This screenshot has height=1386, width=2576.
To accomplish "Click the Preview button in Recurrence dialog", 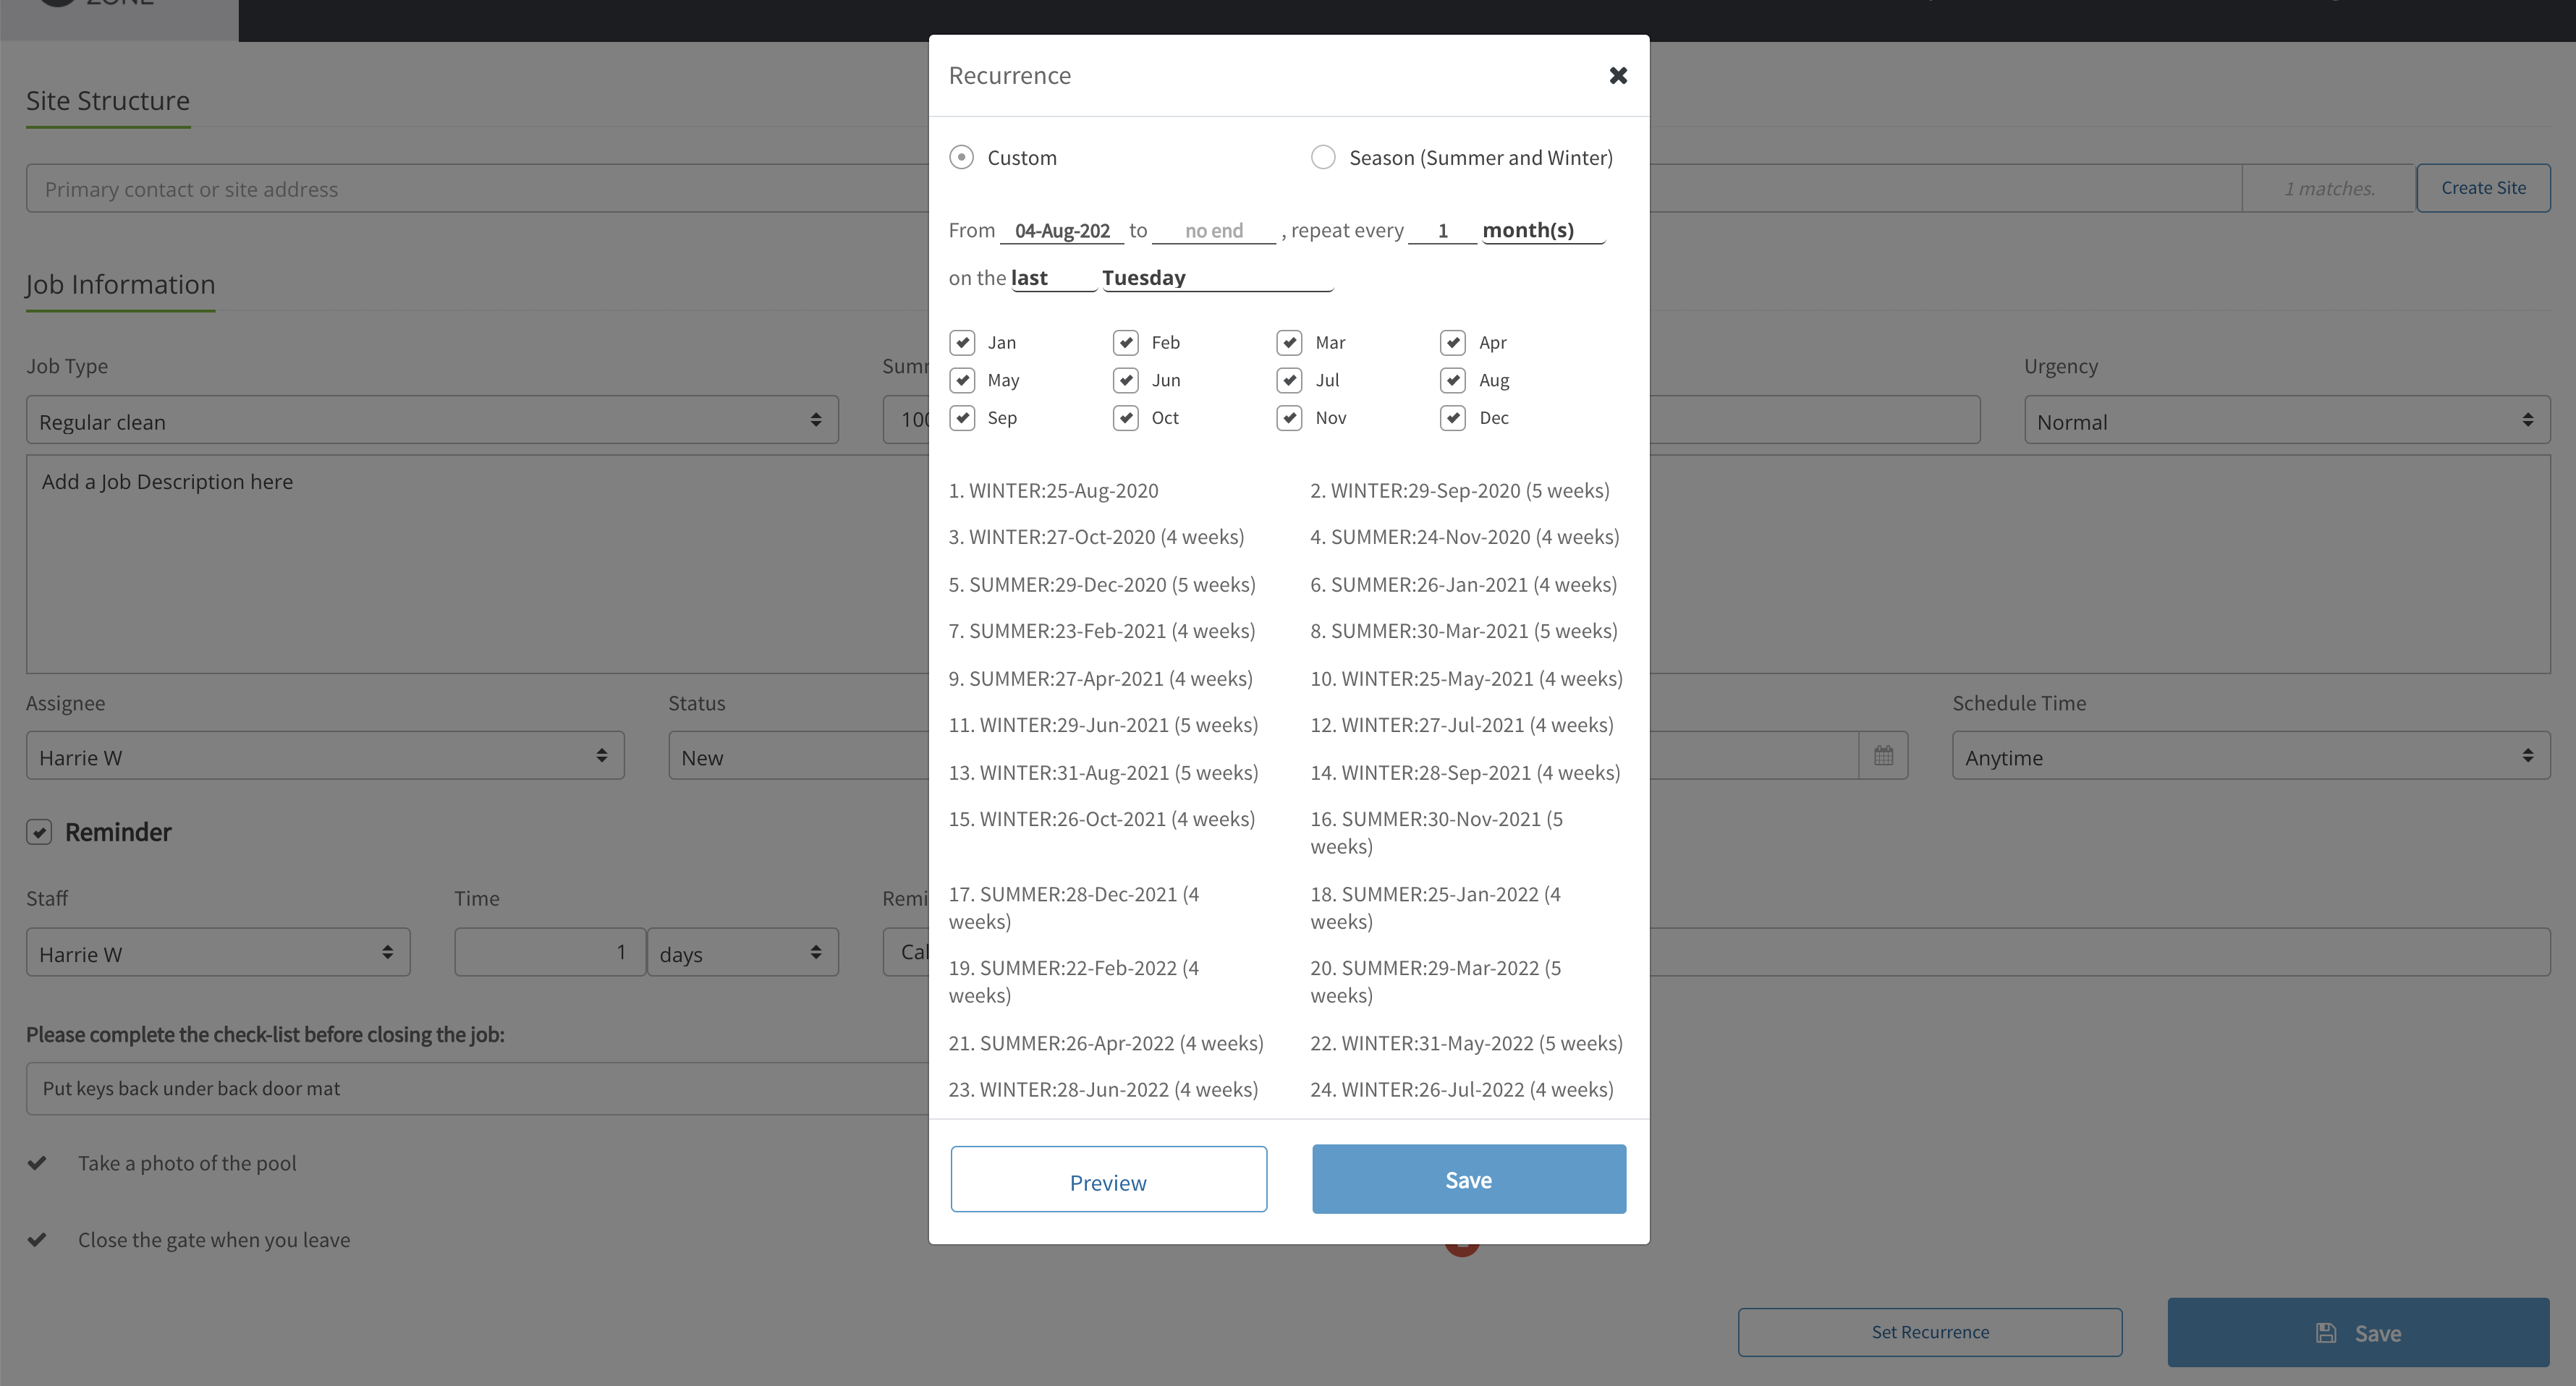I will click(1108, 1180).
